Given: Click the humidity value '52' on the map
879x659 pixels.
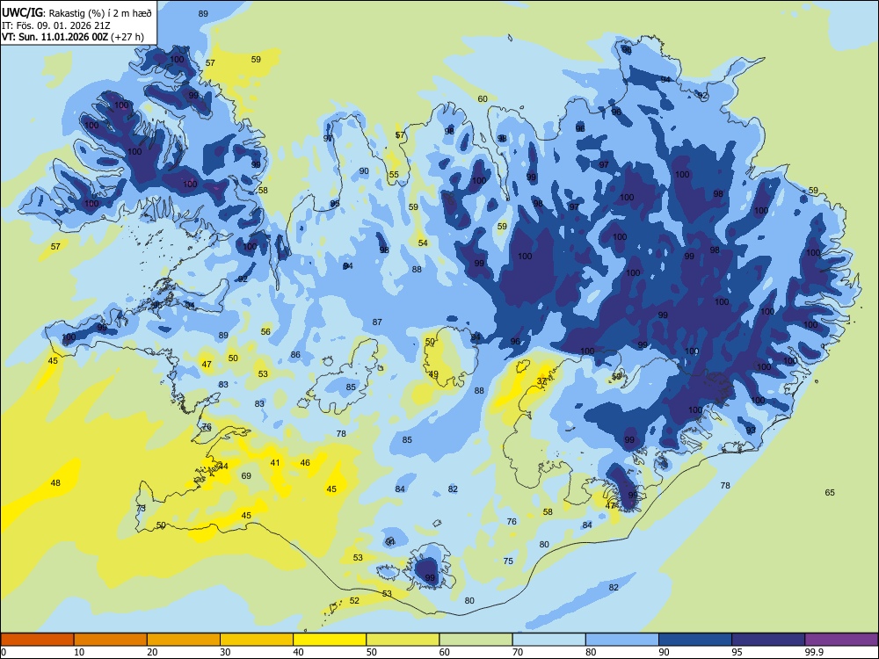Looking at the screenshot, I should (354, 601).
